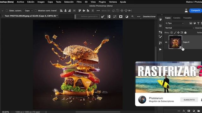This screenshot has height=113, width=202.
Task: Click the Capa 0 layer thumbnail
Action: [x=175, y=42]
